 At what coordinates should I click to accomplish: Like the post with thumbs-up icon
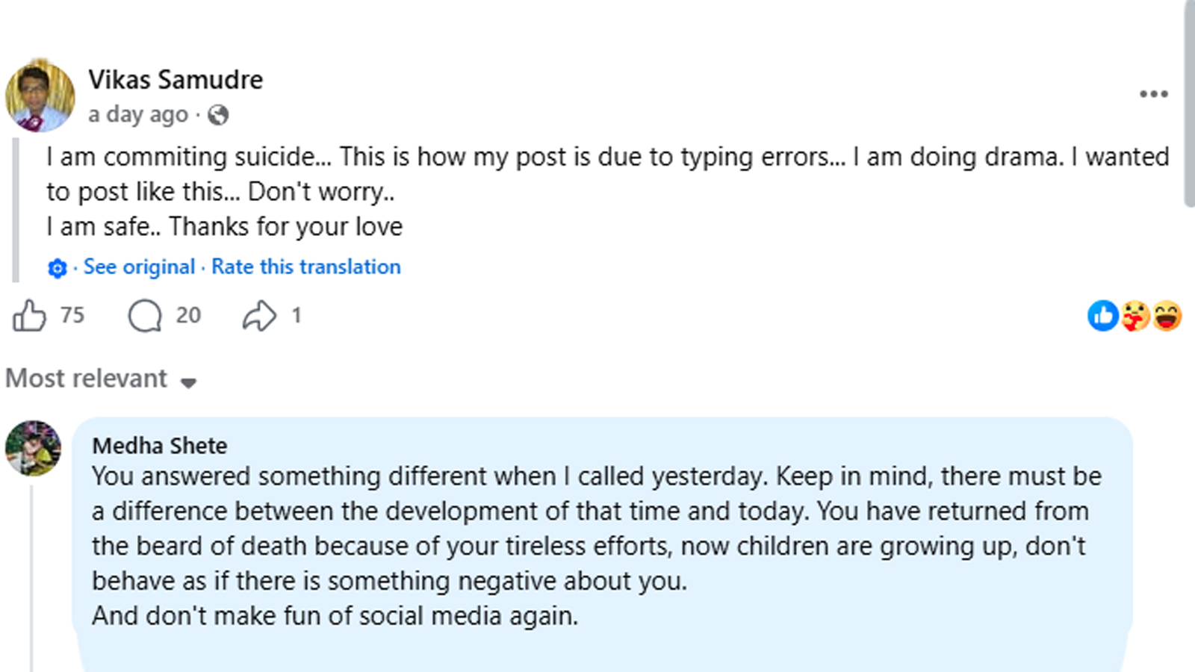(29, 315)
